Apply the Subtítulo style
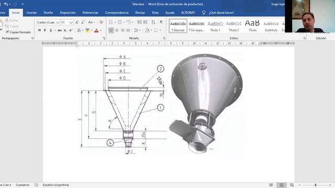 (271, 26)
